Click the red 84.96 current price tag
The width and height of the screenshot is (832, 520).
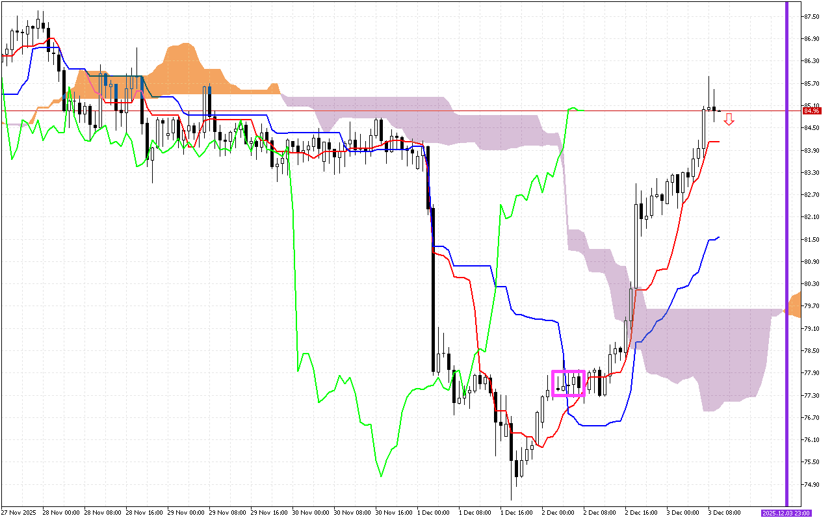(811, 111)
